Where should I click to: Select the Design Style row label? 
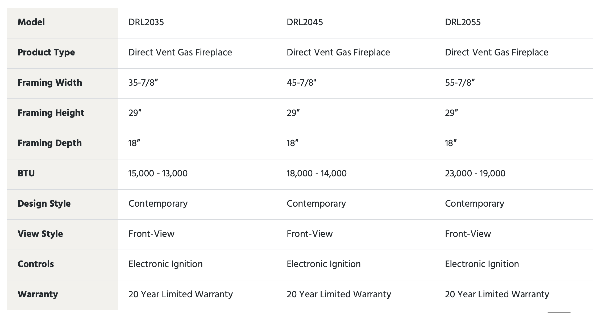(x=44, y=203)
